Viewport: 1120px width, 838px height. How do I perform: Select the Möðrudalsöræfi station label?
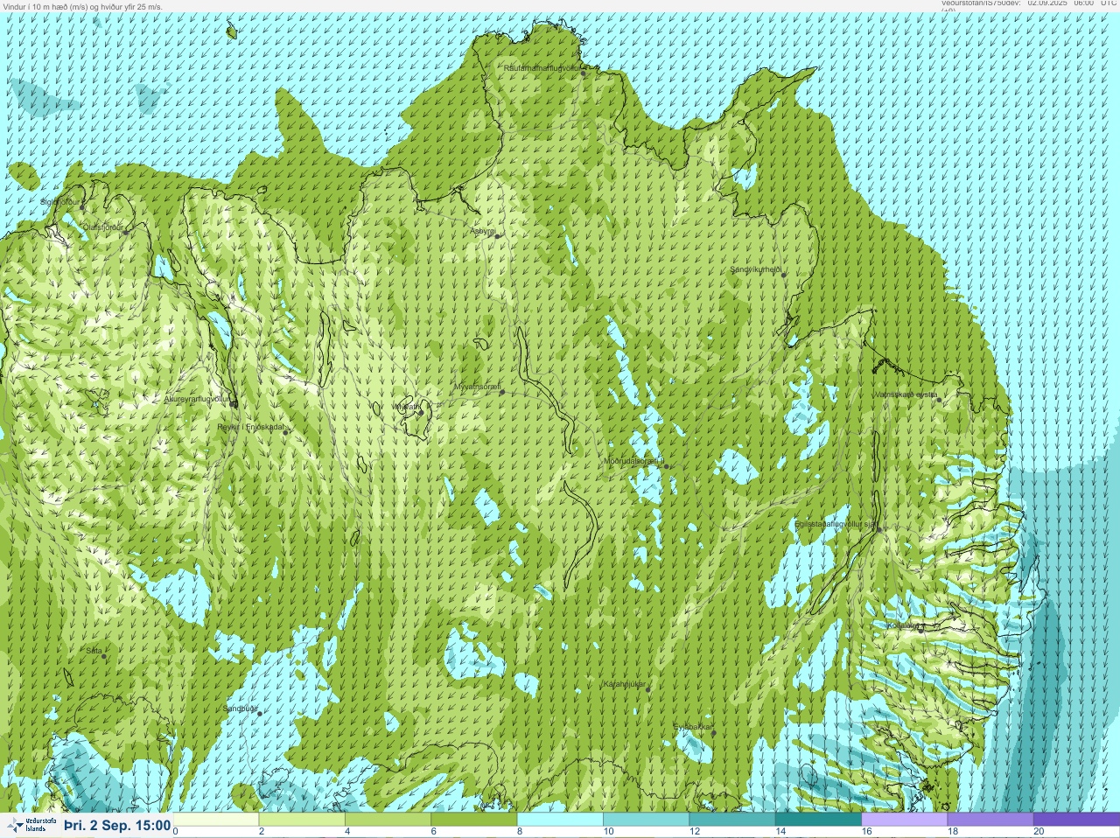click(x=633, y=460)
